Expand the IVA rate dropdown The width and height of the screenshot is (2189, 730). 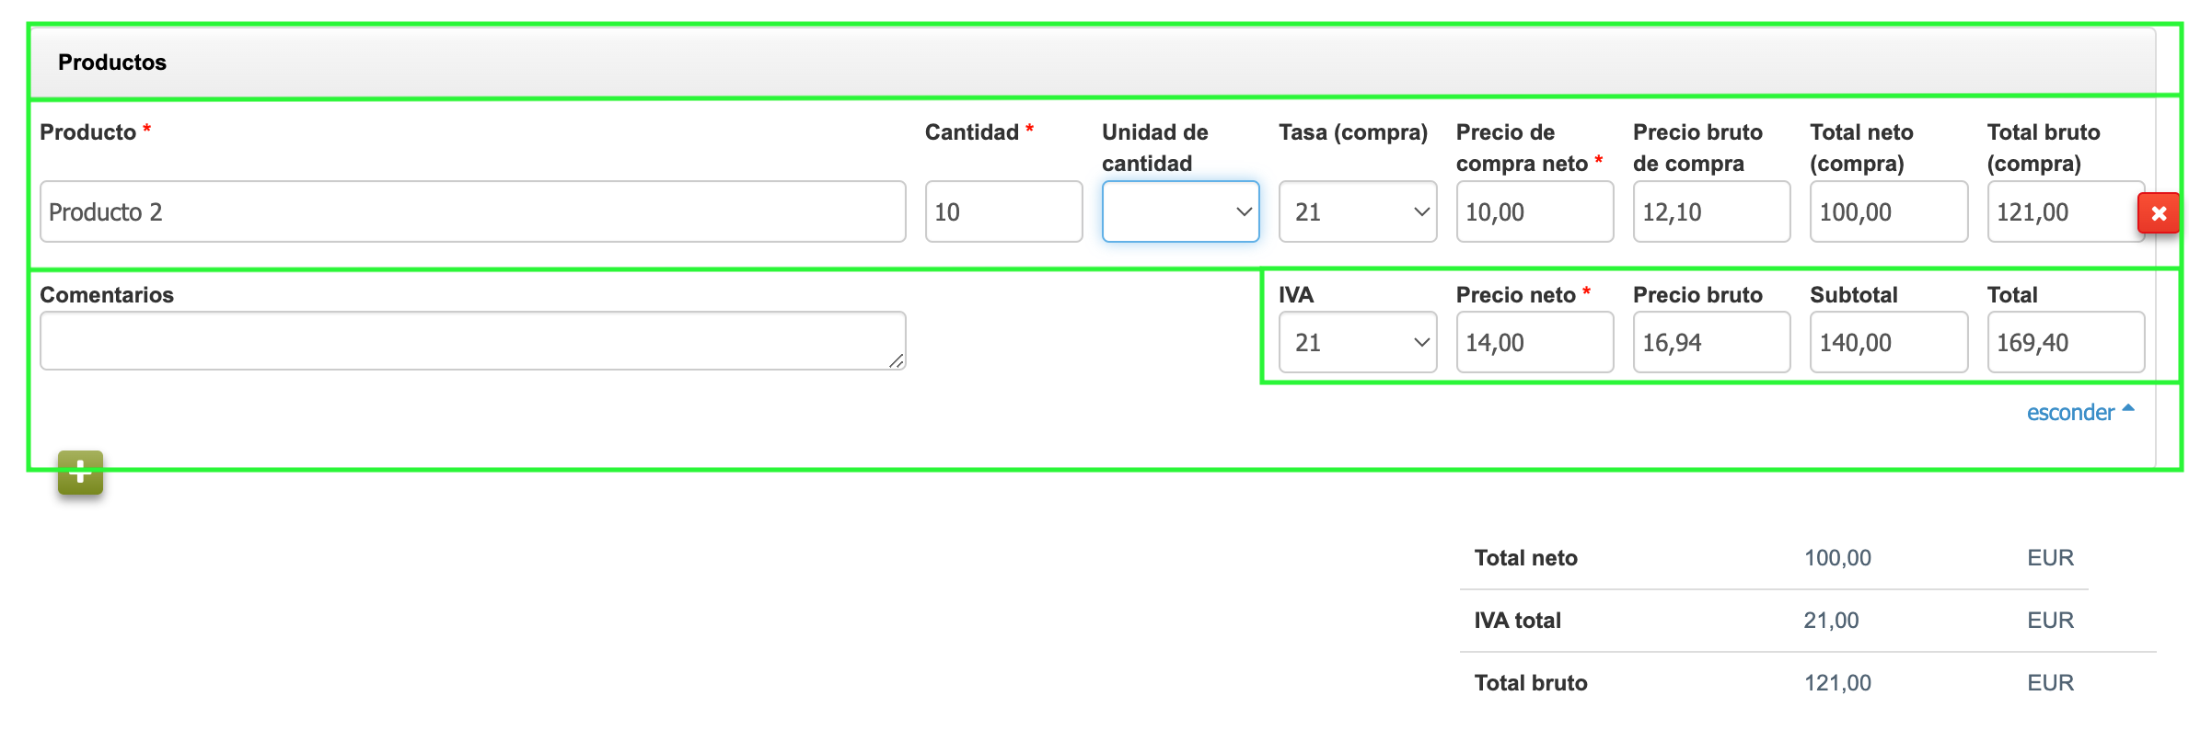coord(1357,343)
